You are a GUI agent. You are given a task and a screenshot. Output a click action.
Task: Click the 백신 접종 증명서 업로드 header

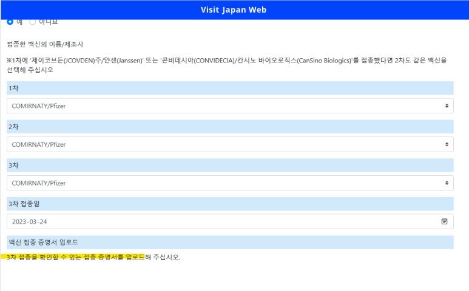point(230,242)
